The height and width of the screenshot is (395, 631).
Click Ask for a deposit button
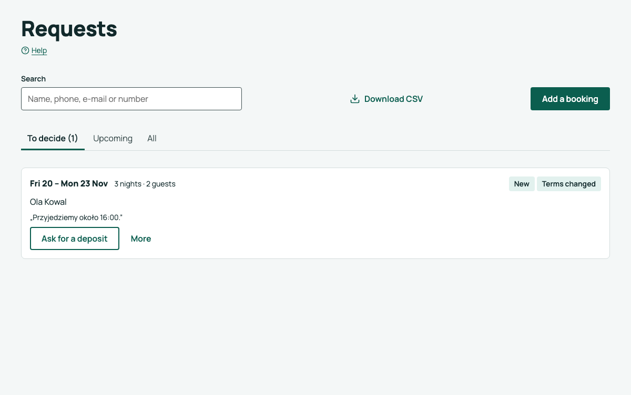tap(75, 238)
